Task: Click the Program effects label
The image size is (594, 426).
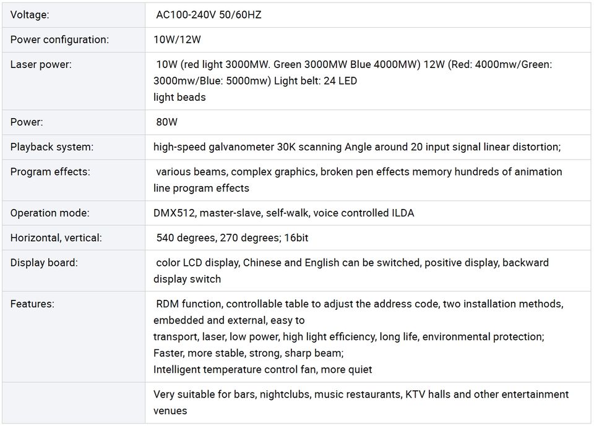Action: pyautogui.click(x=50, y=171)
